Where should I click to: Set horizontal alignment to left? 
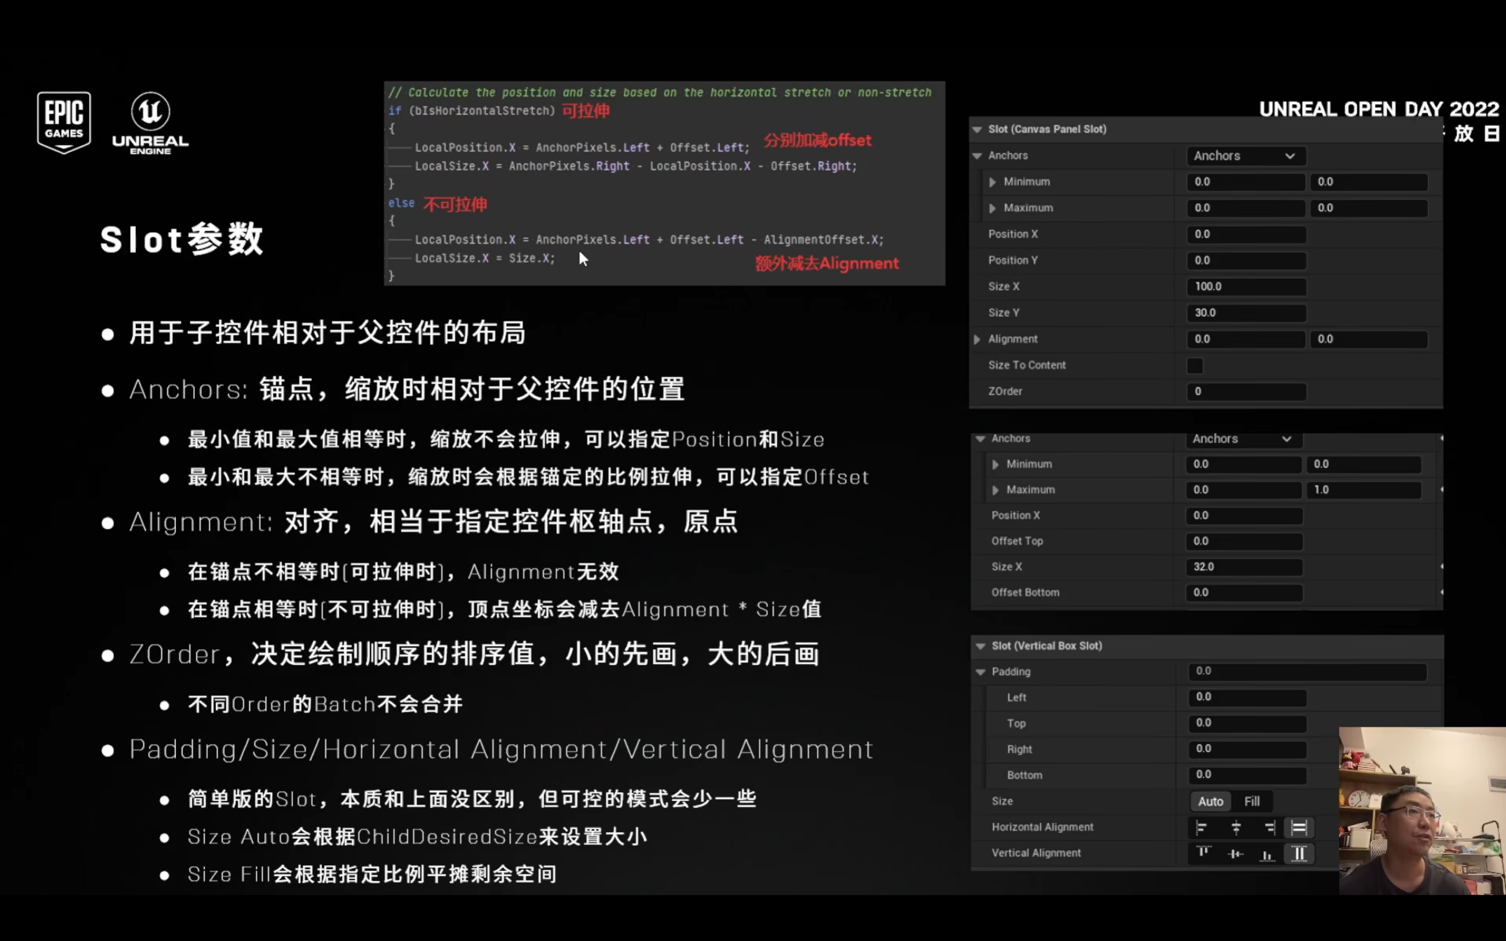tap(1202, 827)
